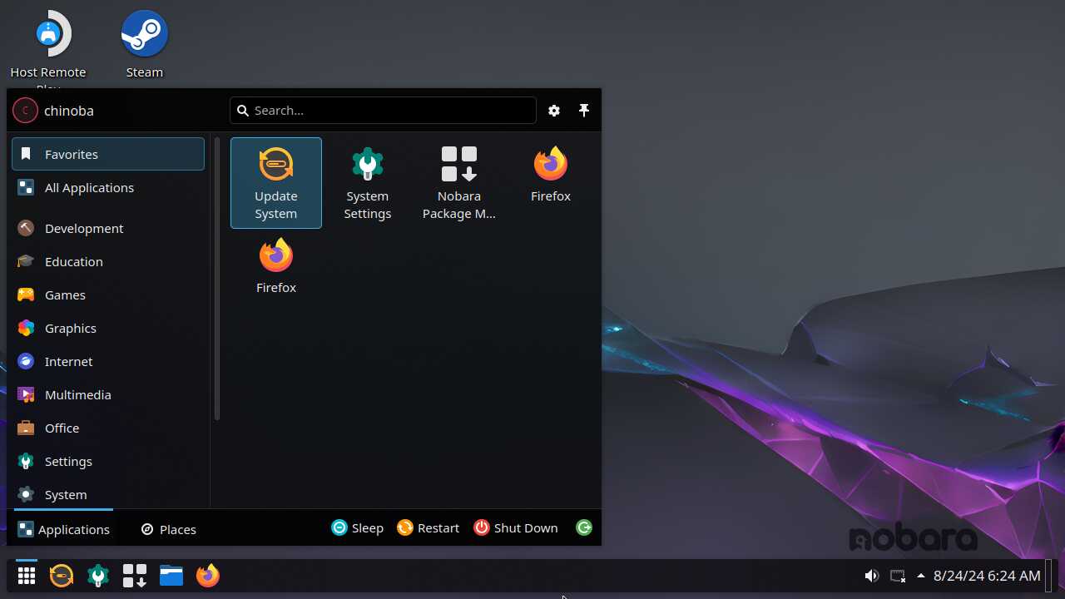Open launcher configuration via the gear icon
Image resolution: width=1065 pixels, height=599 pixels.
554,111
